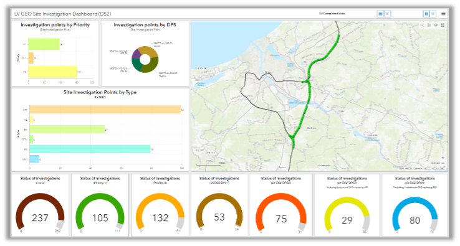Click the "LV GEO Site Investigation Dashboard (DS2)" title

(x=62, y=14)
